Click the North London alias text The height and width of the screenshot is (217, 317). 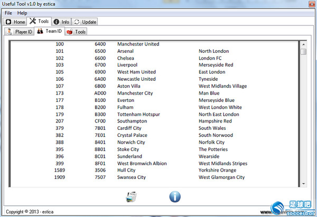tap(213, 51)
